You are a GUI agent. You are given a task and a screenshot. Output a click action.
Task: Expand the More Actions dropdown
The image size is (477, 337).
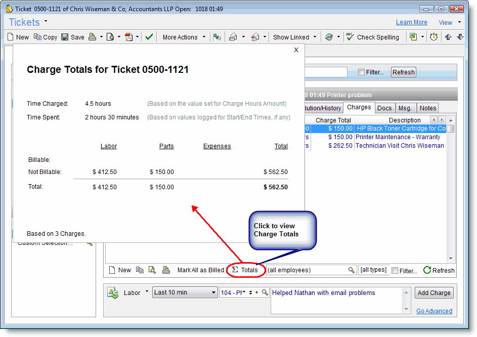click(184, 37)
